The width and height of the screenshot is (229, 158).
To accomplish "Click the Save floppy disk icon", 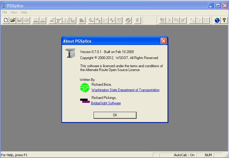I will (20, 20).
